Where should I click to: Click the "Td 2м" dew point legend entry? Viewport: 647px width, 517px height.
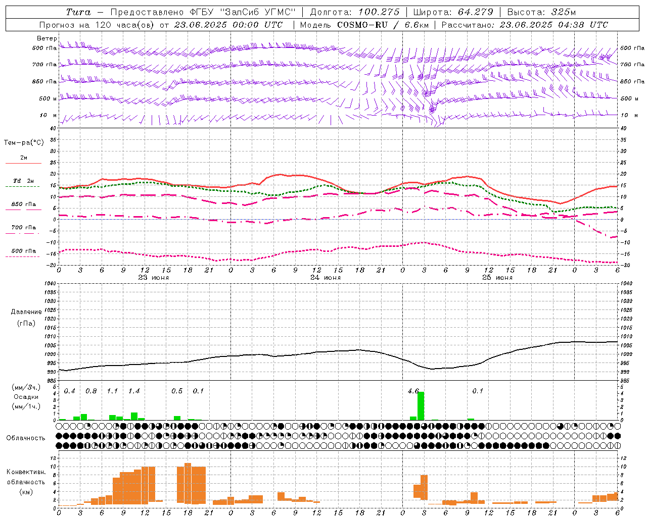tap(24, 181)
